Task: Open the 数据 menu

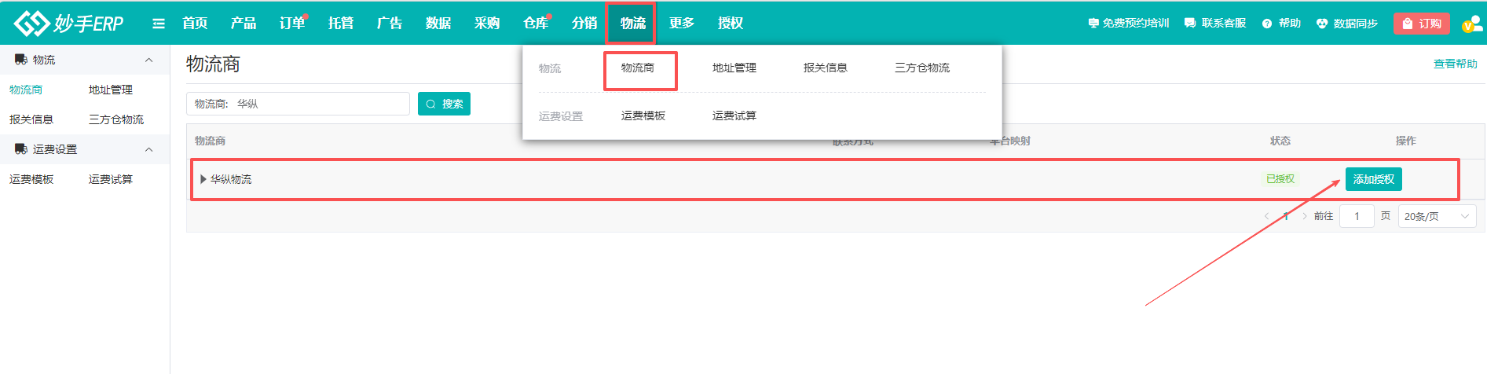Action: pyautogui.click(x=438, y=24)
